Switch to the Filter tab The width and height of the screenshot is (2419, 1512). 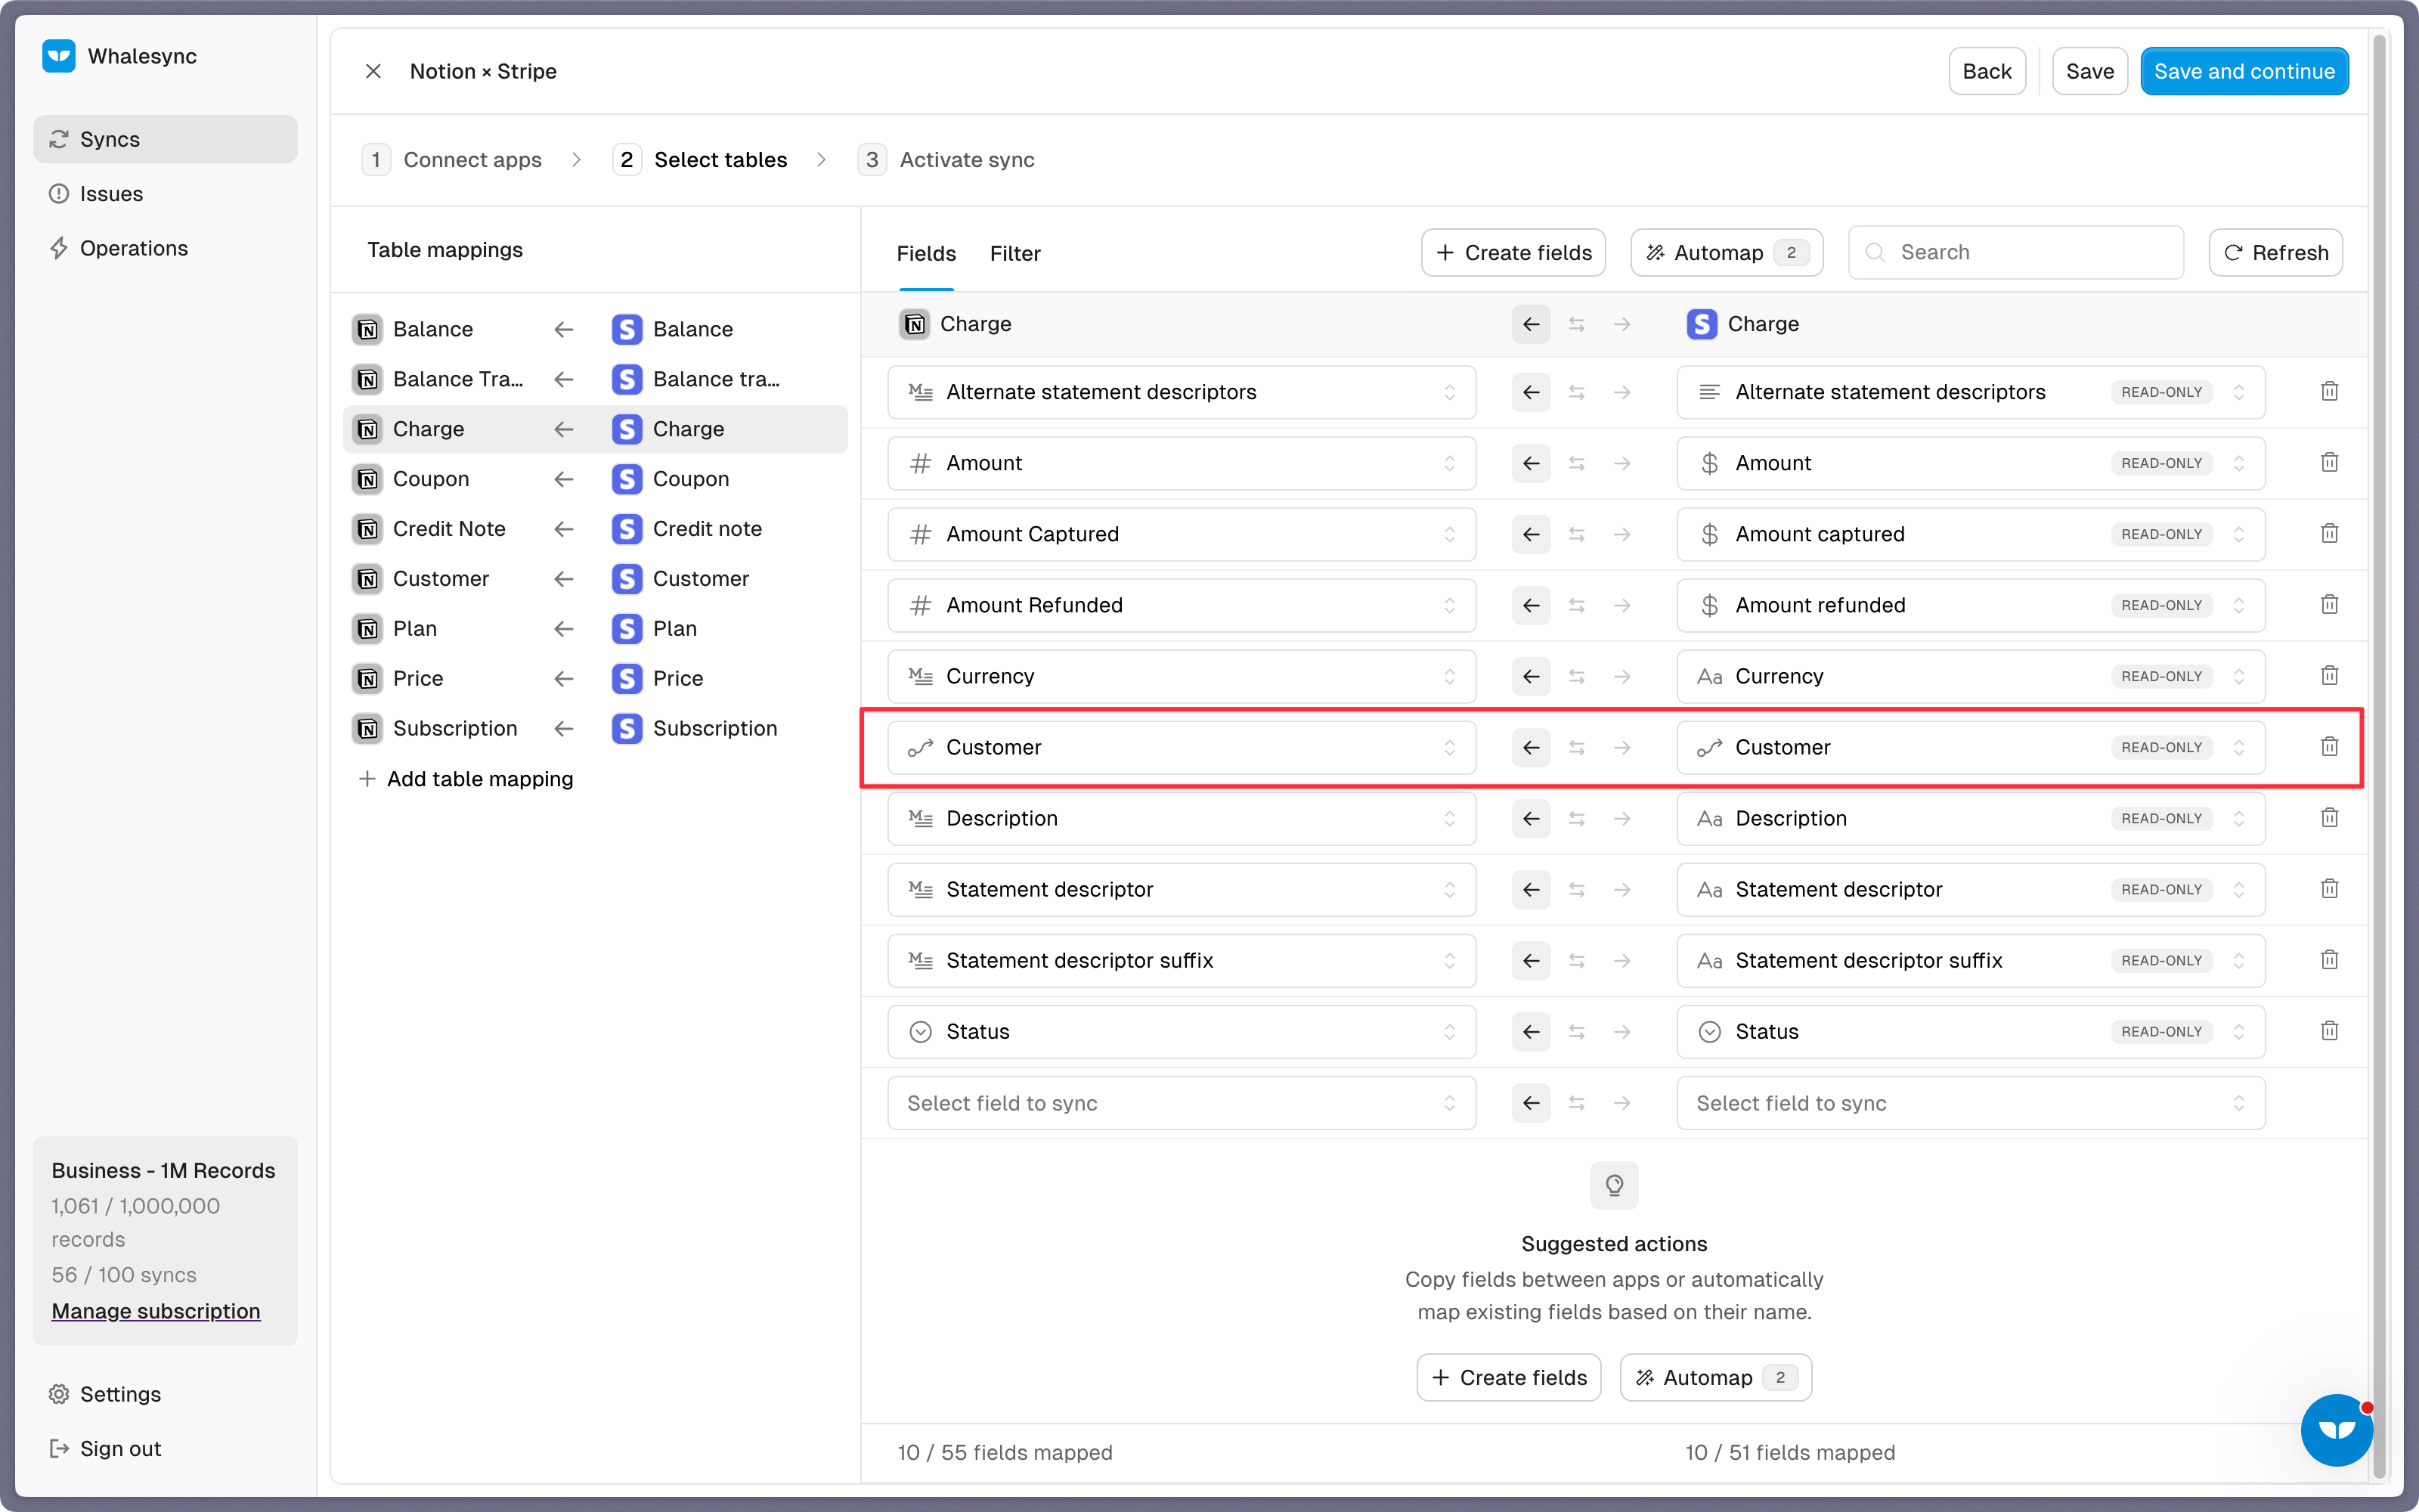point(1014,253)
